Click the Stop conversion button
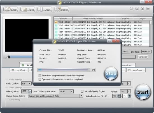This screenshot has height=113, width=154. click(x=111, y=74)
